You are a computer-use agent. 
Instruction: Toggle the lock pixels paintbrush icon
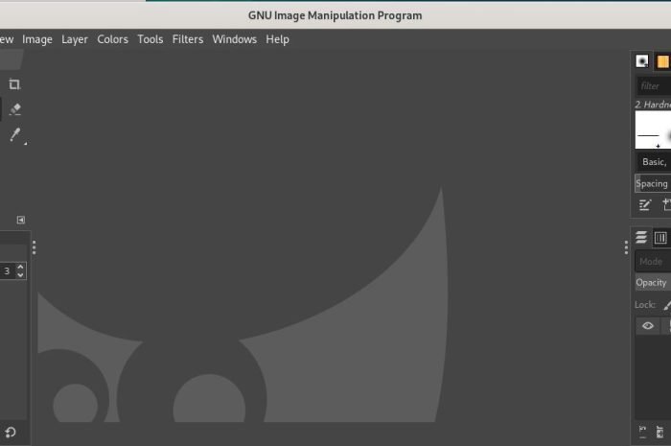tap(667, 305)
